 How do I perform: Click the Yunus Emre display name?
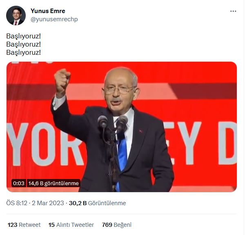[48, 11]
